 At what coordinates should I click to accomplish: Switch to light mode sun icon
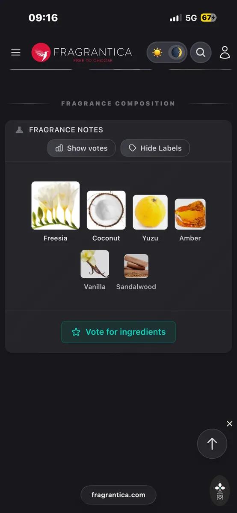(157, 53)
